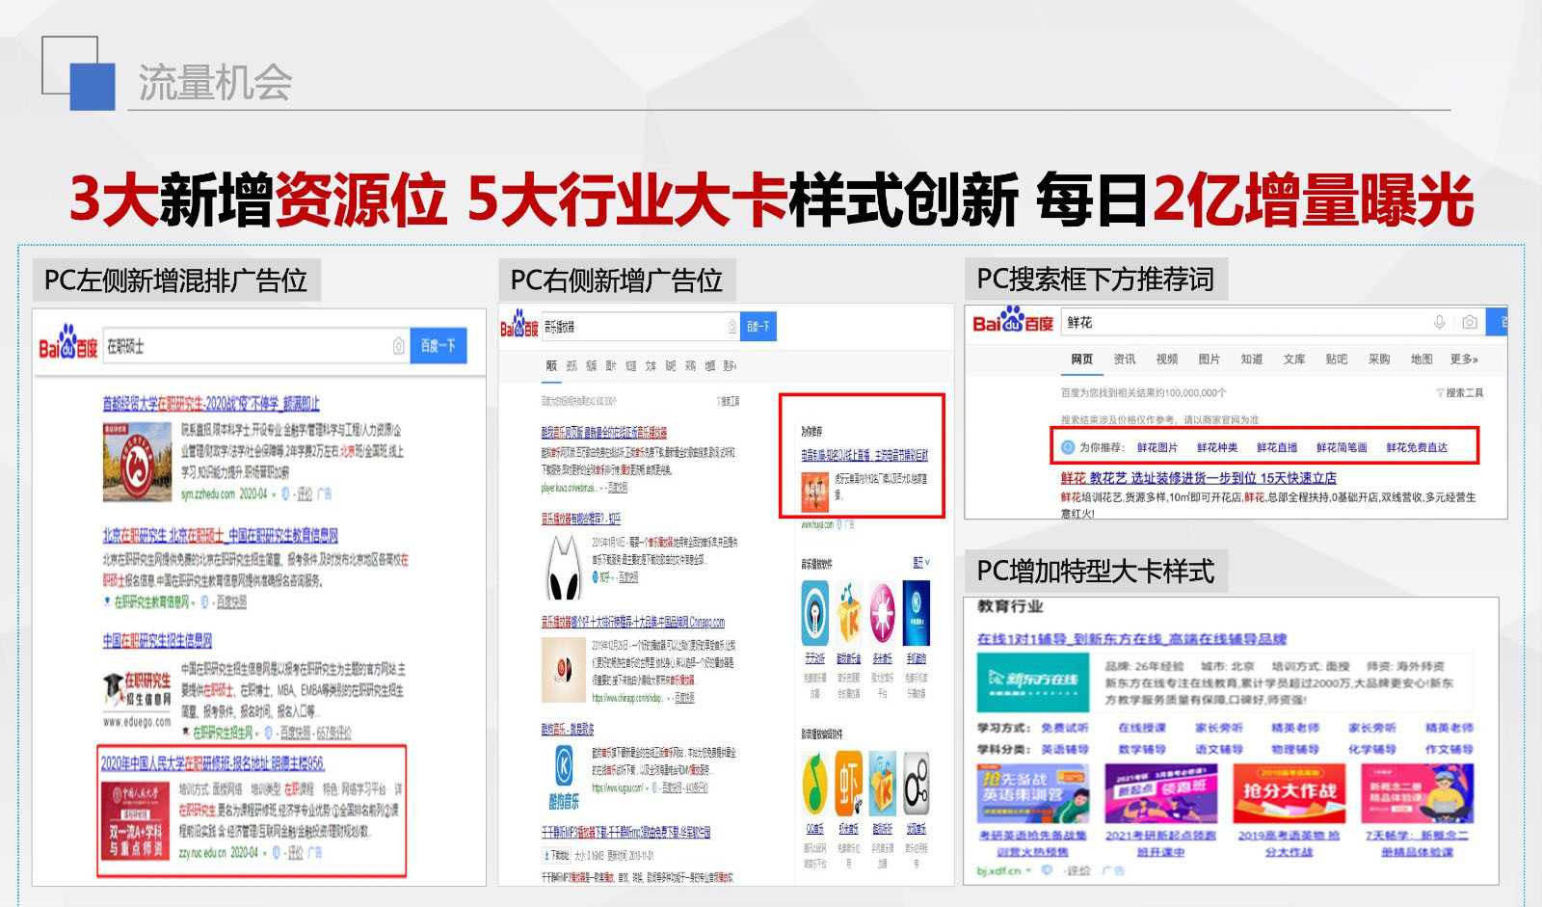Click the huya recommended ad thumbnail

click(815, 492)
